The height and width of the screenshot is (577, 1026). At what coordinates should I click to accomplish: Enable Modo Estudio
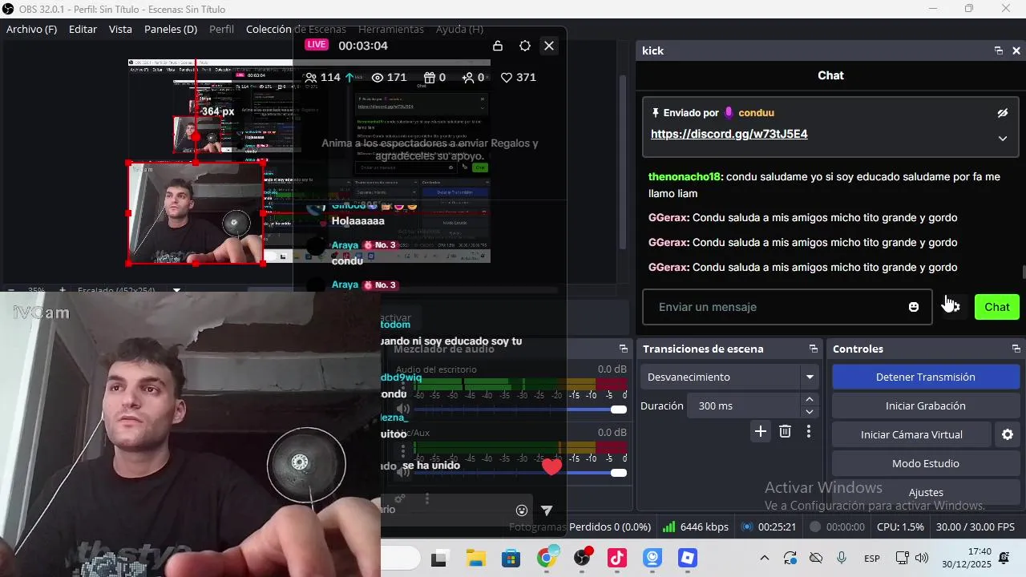pos(926,463)
